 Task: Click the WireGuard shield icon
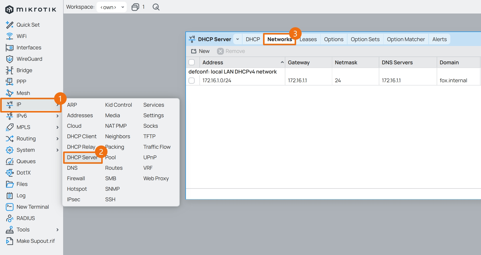pyautogui.click(x=10, y=59)
